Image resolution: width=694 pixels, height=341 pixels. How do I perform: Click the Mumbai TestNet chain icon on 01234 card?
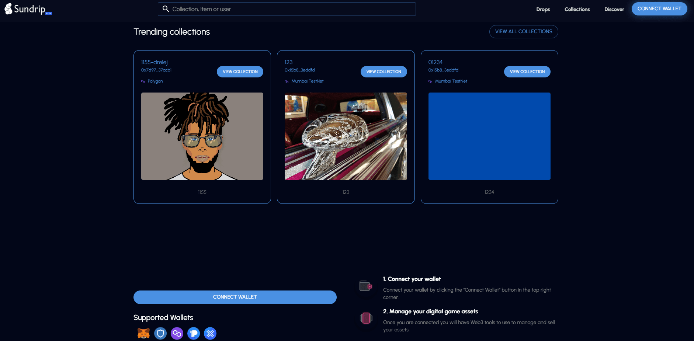[x=430, y=81]
